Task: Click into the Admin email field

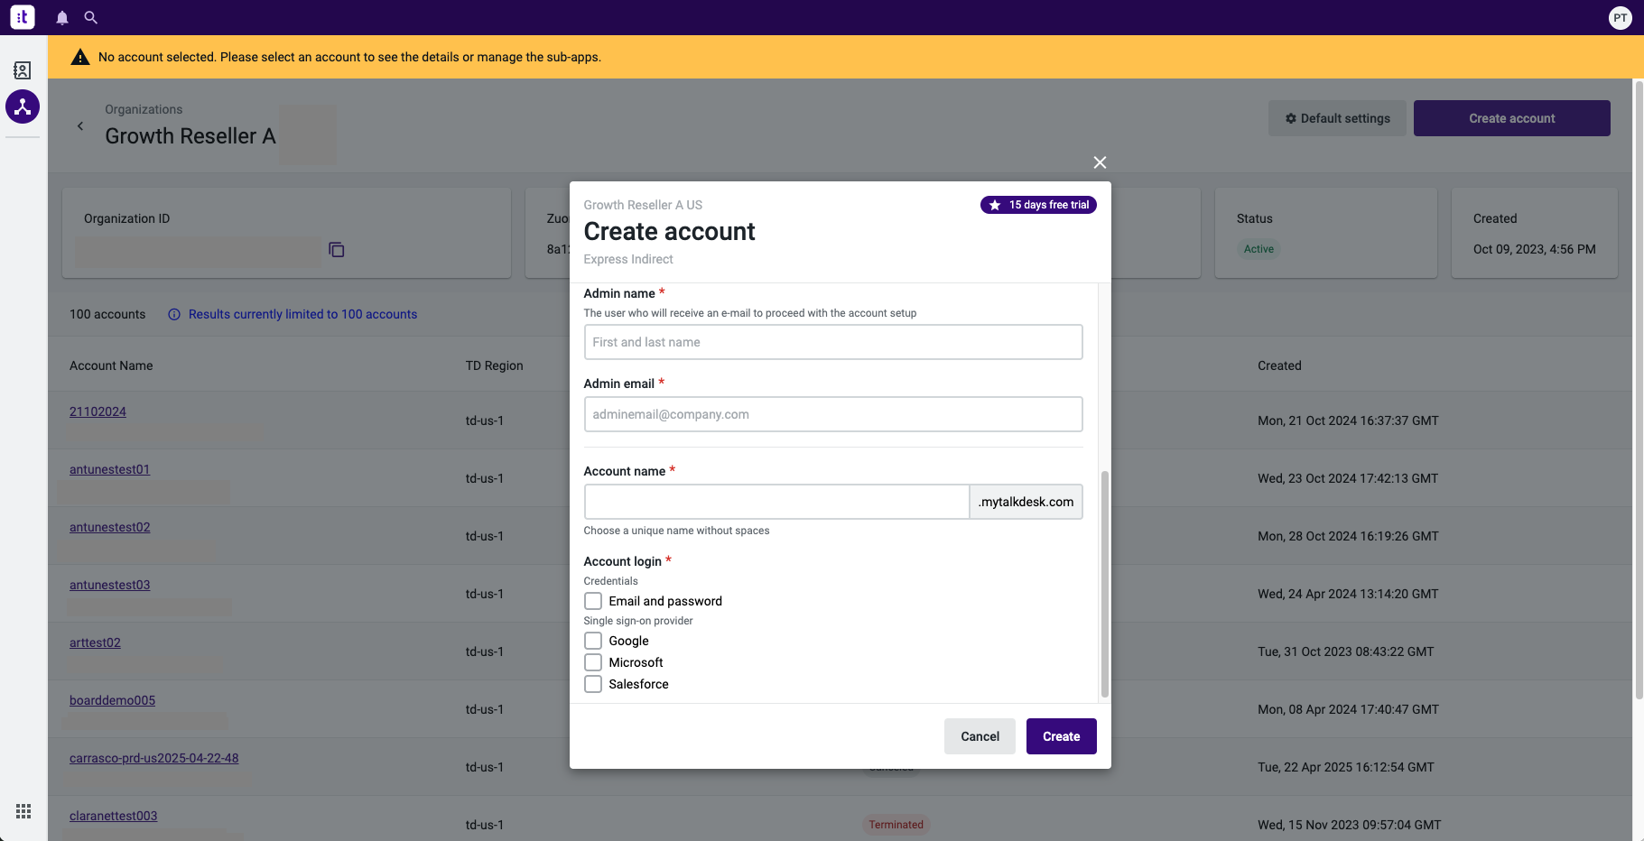Action: coord(833,414)
